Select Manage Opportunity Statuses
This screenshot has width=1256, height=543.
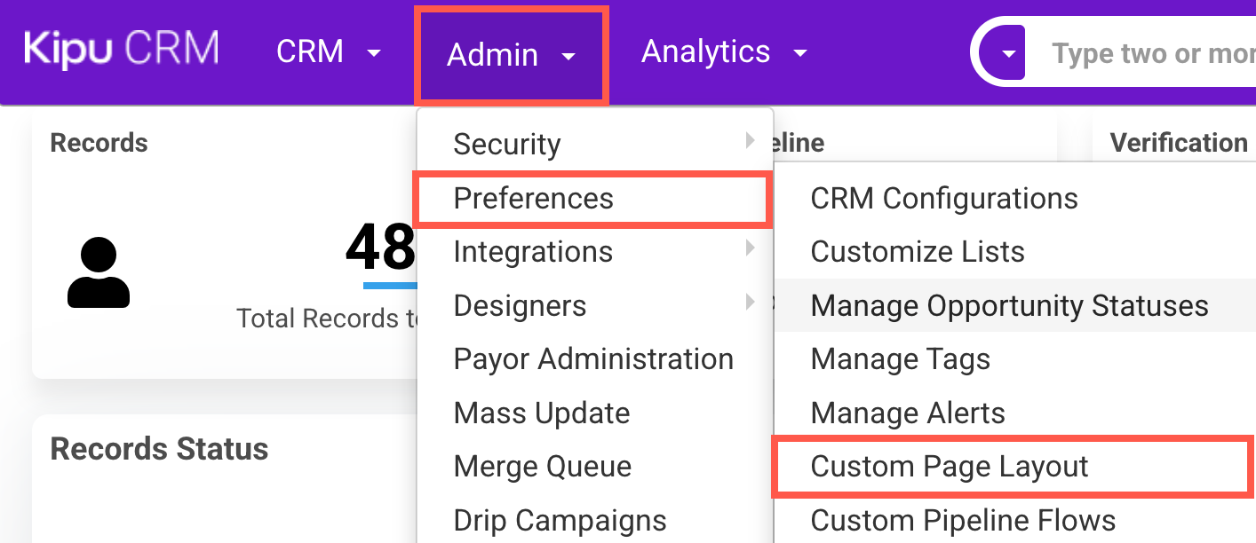pyautogui.click(x=1009, y=306)
